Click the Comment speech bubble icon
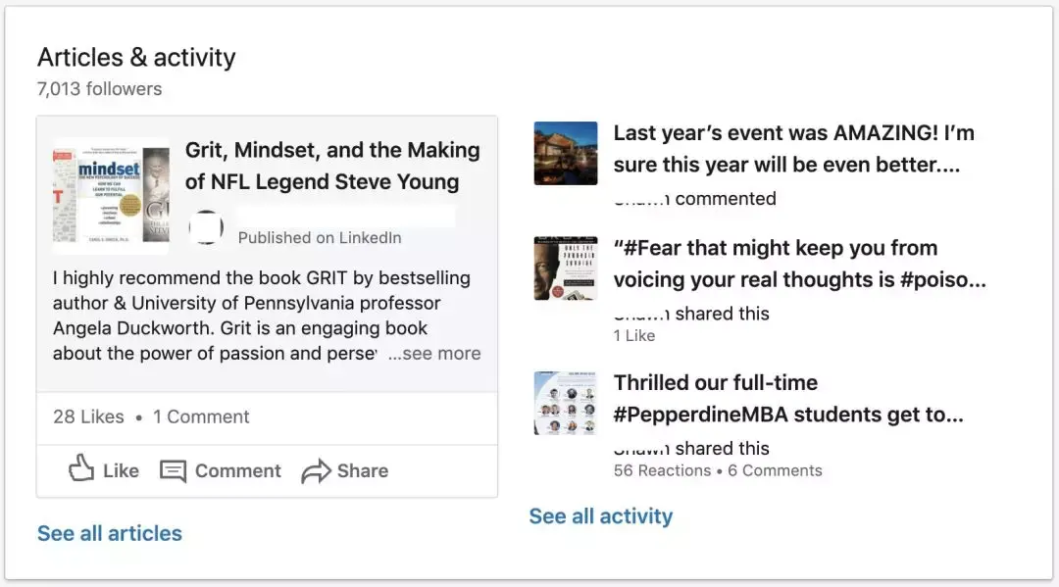The height and width of the screenshot is (587, 1059). coord(174,471)
